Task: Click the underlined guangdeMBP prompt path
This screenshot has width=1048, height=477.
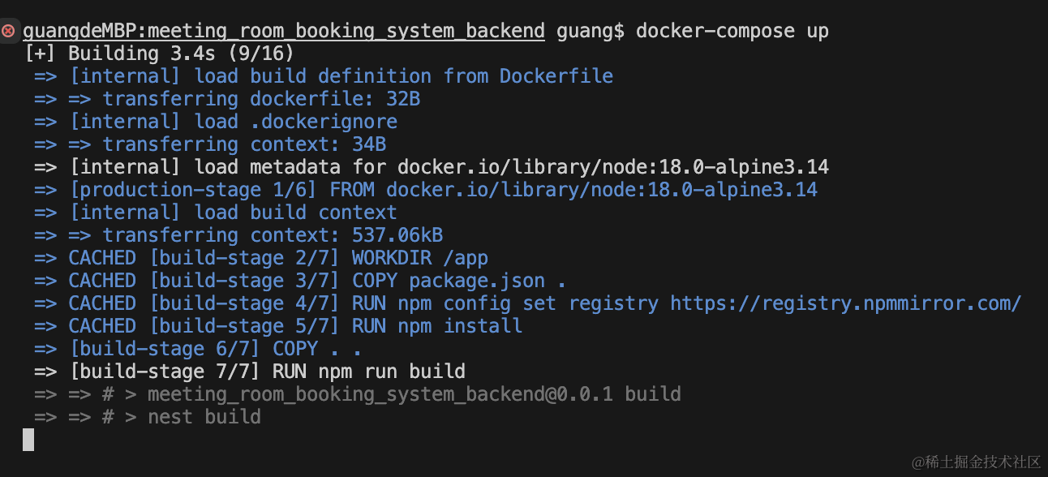Action: coord(283,32)
